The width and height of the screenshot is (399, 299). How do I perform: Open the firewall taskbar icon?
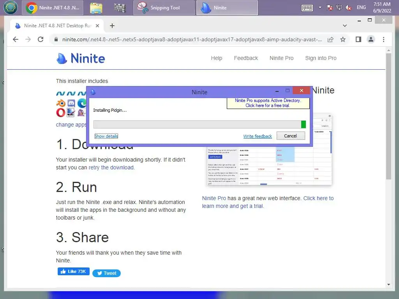(119, 8)
